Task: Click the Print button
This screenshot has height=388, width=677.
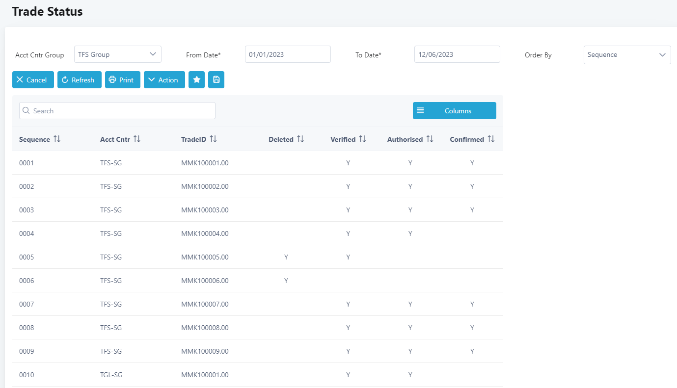Action: click(x=122, y=80)
